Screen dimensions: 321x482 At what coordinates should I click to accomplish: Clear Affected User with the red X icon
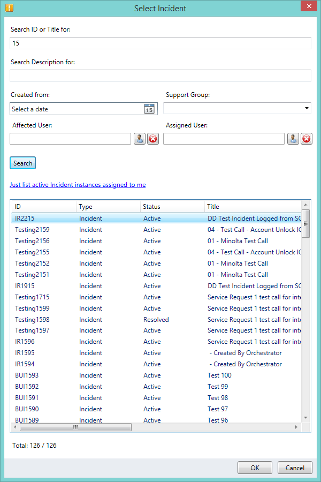(153, 139)
